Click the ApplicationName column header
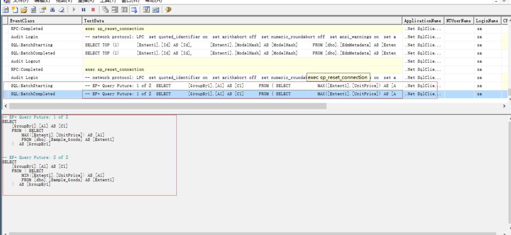This screenshot has height=235, width=511. pos(423,21)
